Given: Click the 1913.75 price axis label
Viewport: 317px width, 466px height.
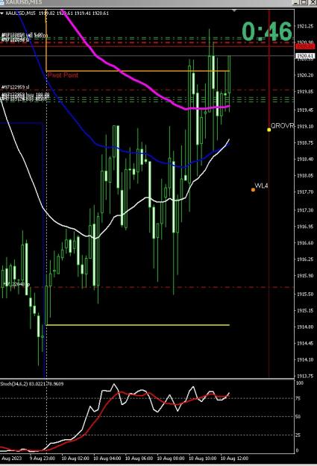Looking at the screenshot, I should 305,376.
